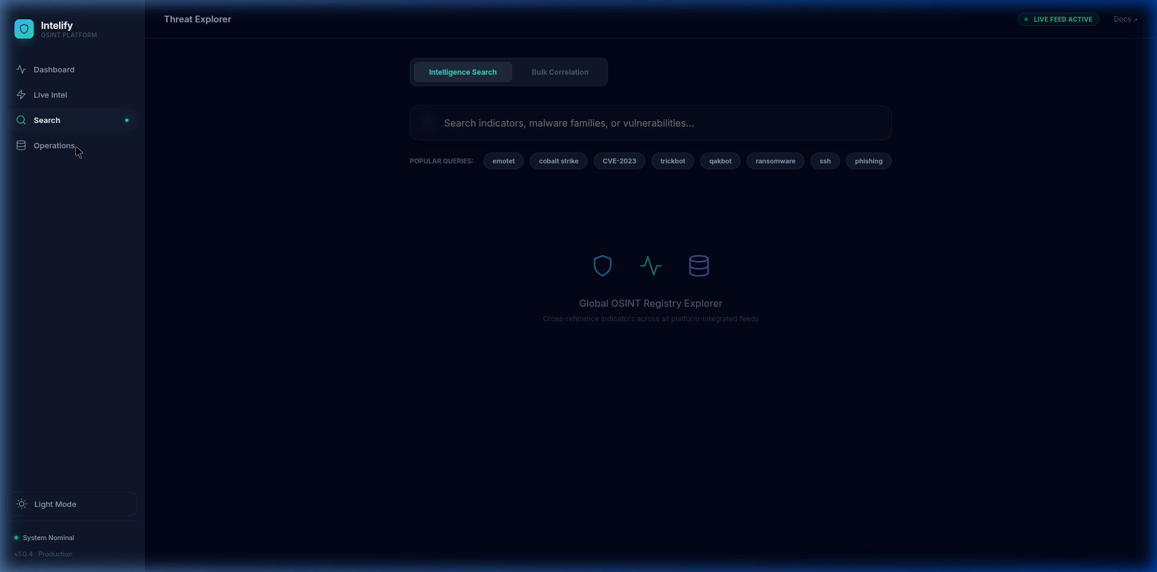This screenshot has width=1157, height=572.
Task: Click the central shield outline icon
Action: [602, 265]
